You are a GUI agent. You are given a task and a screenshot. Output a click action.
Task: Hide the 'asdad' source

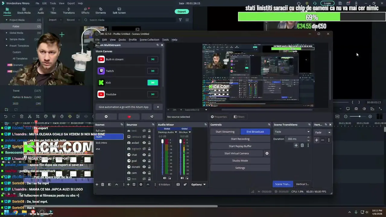(x=144, y=143)
